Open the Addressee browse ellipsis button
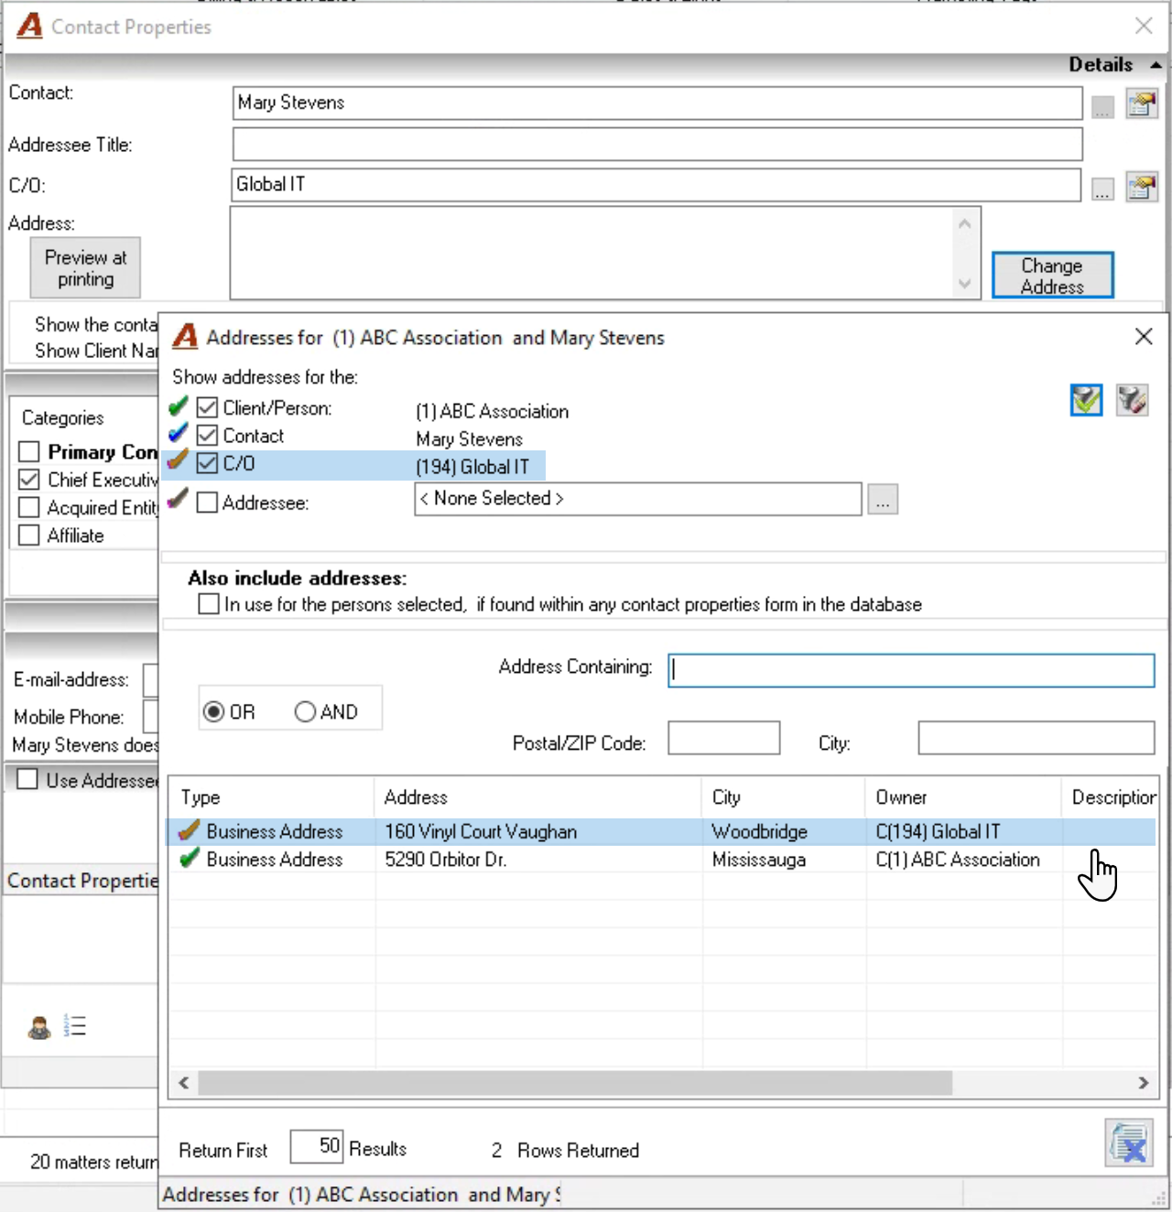This screenshot has height=1212, width=1172. tap(883, 500)
